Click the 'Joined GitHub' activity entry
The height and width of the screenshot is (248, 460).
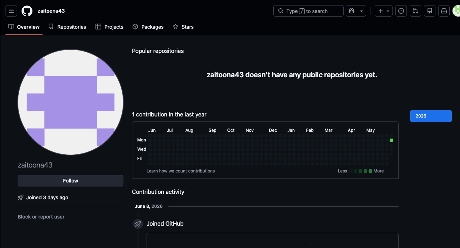coord(165,224)
